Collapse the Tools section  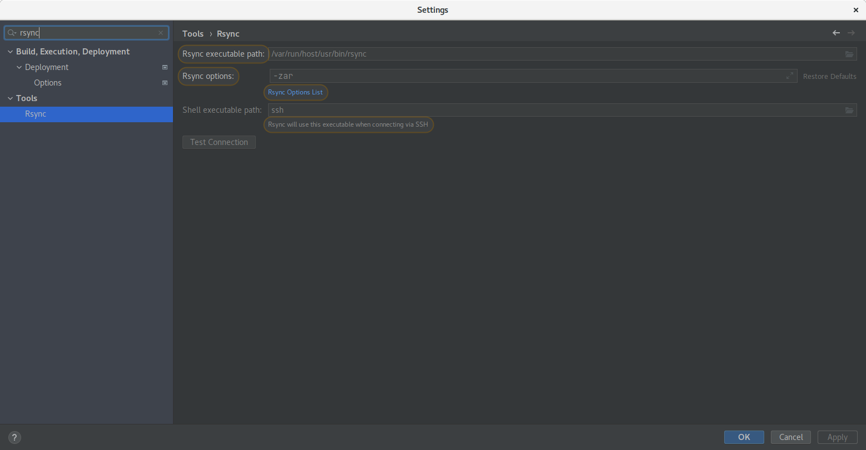pos(9,98)
